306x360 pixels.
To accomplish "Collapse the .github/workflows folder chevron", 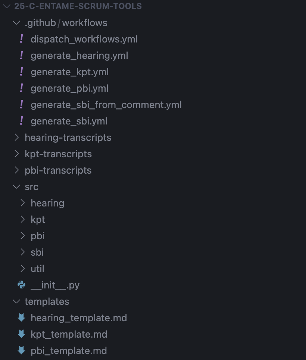I will [x=16, y=23].
